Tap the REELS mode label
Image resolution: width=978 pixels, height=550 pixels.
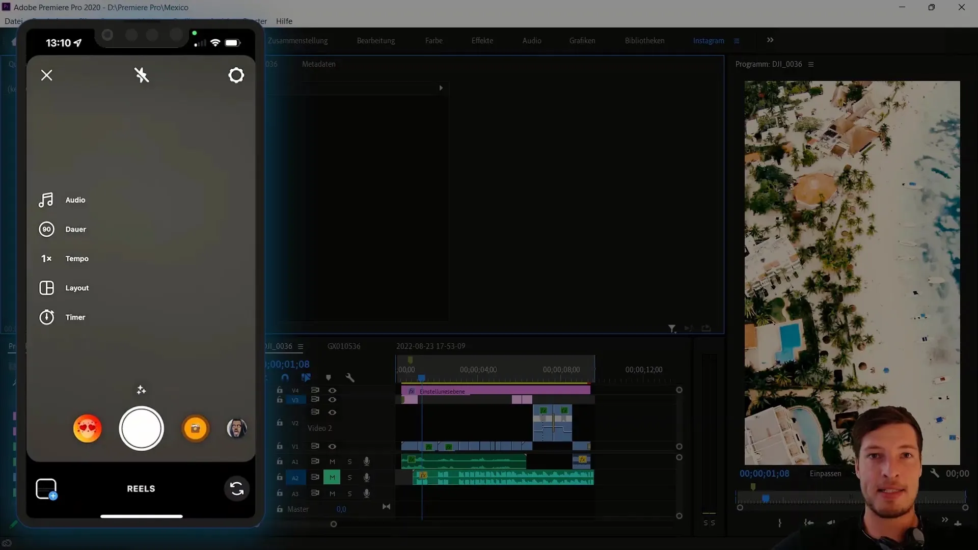click(x=141, y=489)
